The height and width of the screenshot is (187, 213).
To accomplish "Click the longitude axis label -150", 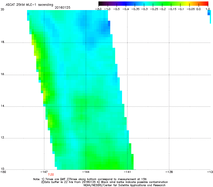I will click(x=3, y=172).
